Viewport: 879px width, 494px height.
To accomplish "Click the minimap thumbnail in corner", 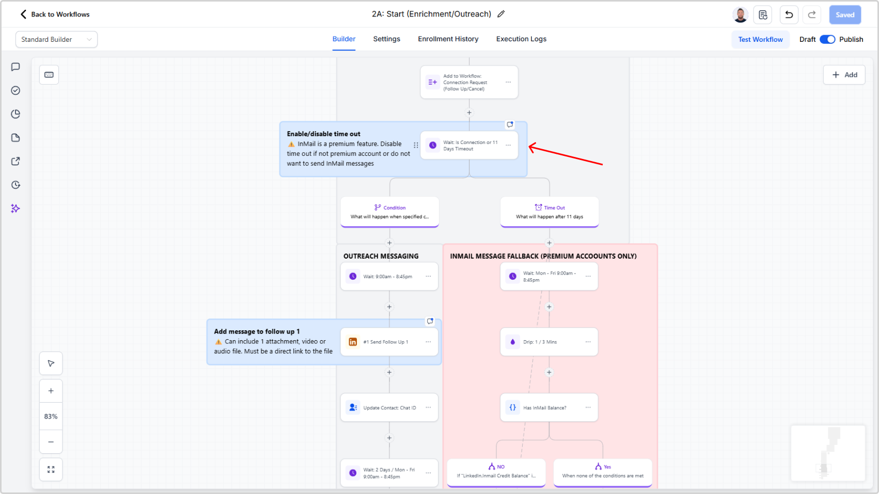I will point(827,453).
